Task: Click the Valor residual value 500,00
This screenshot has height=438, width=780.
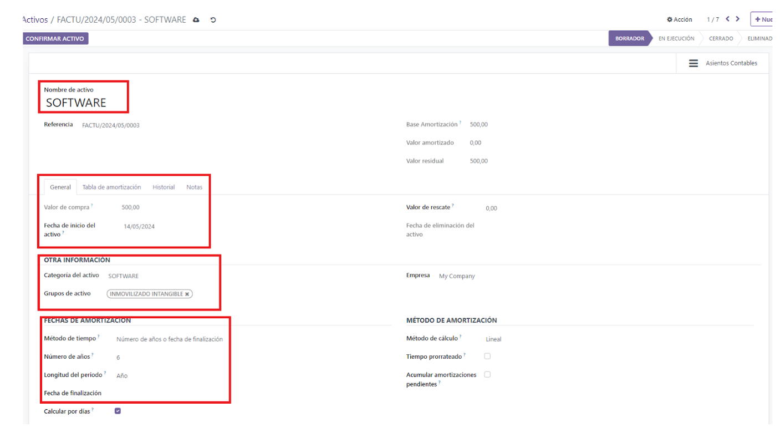Action: pos(478,161)
